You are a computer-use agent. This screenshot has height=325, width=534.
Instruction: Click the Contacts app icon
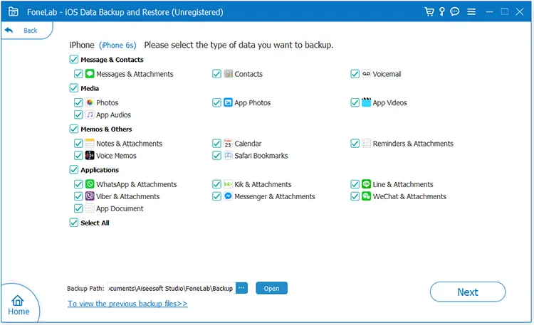228,73
